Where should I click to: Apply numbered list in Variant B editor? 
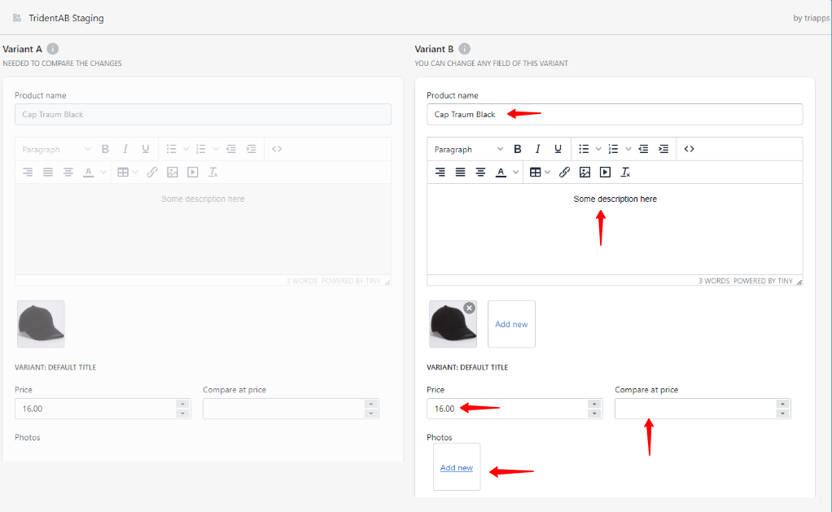[x=613, y=149]
